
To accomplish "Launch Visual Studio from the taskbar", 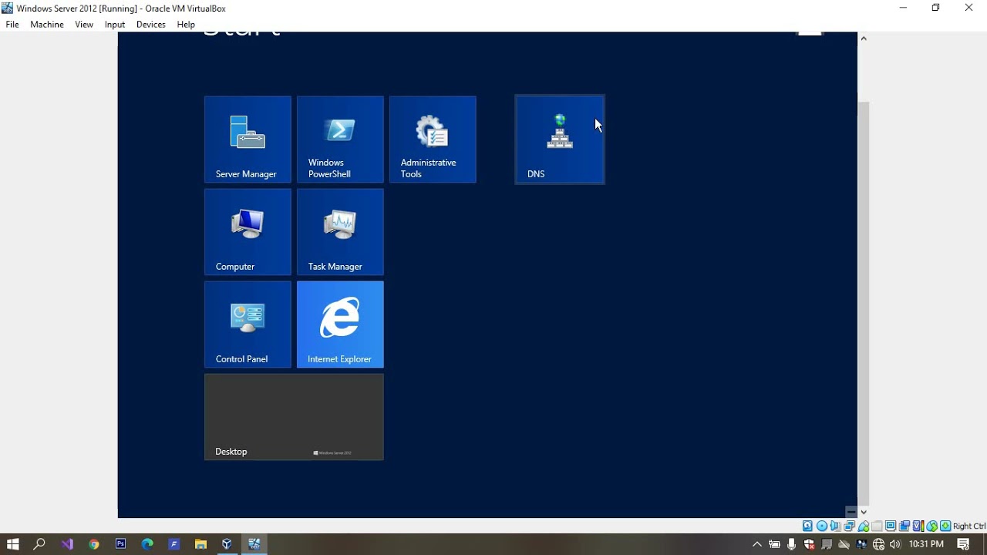I will (x=67, y=544).
